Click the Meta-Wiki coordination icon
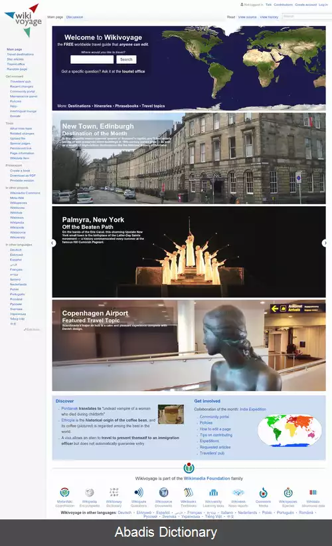This screenshot has height=546, width=332. (64, 492)
